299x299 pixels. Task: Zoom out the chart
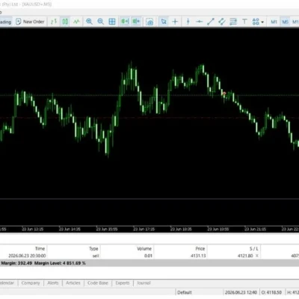tap(101, 22)
